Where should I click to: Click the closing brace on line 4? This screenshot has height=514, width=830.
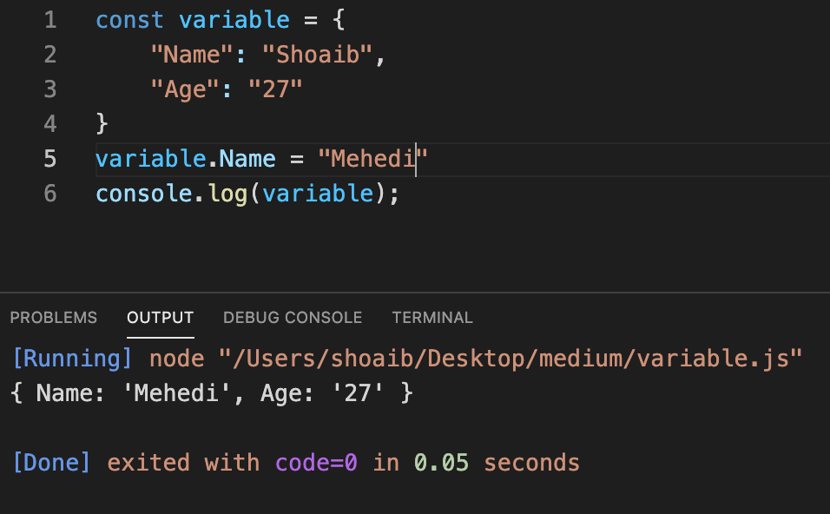(100, 123)
